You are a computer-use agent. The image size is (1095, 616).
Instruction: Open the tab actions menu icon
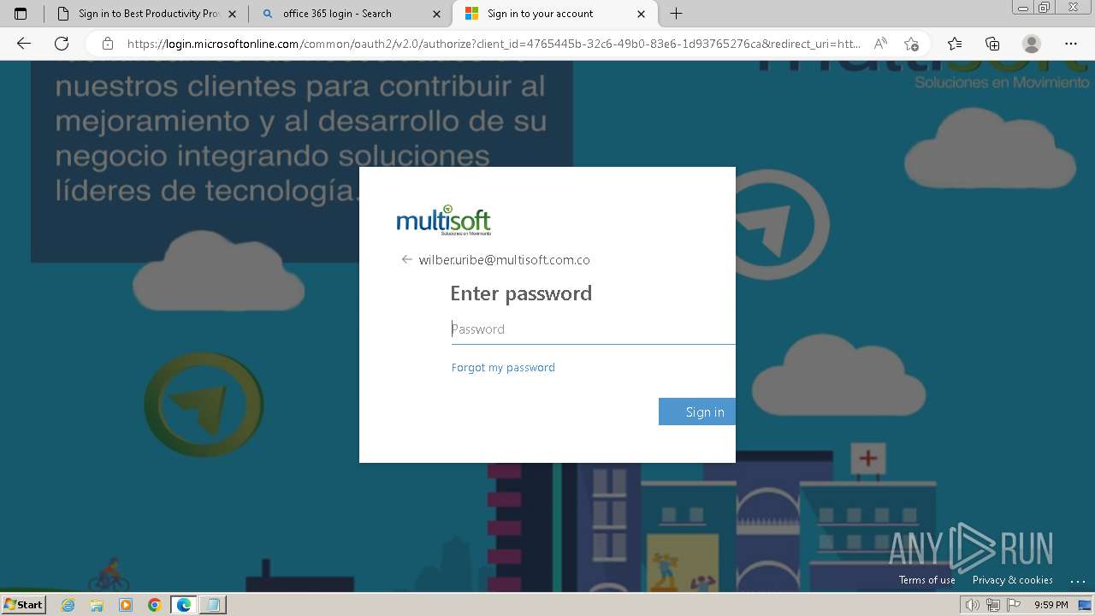point(21,14)
